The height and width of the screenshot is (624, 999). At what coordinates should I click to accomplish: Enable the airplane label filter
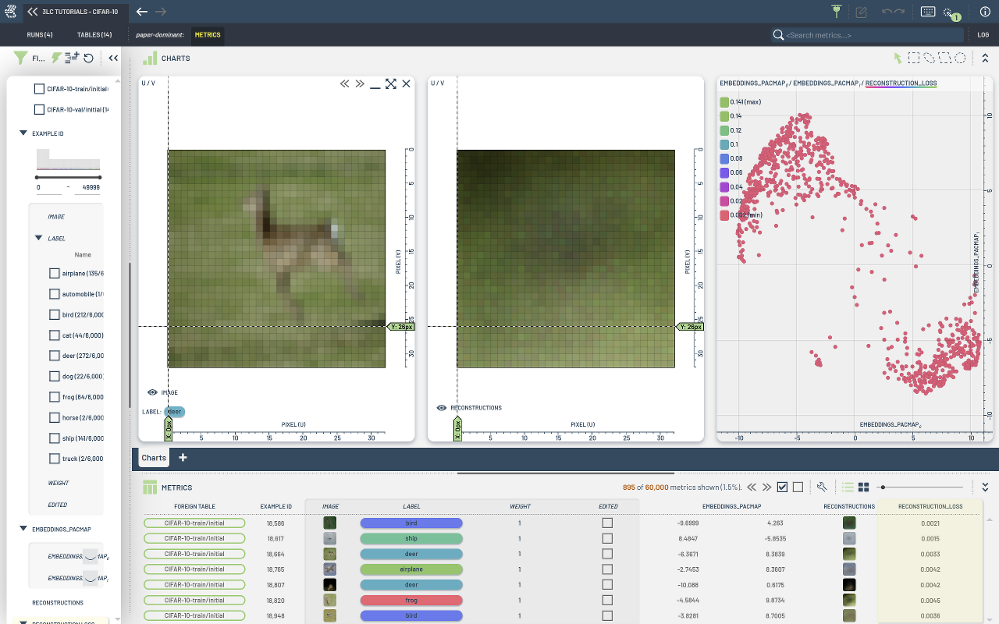pos(55,274)
